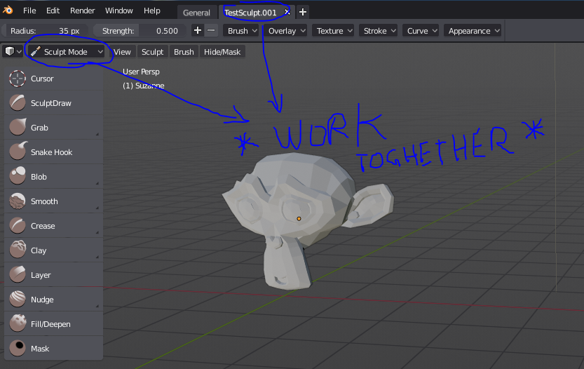Screen dimensions: 584x369
Task: Open the Edit menu
Action: click(x=53, y=11)
